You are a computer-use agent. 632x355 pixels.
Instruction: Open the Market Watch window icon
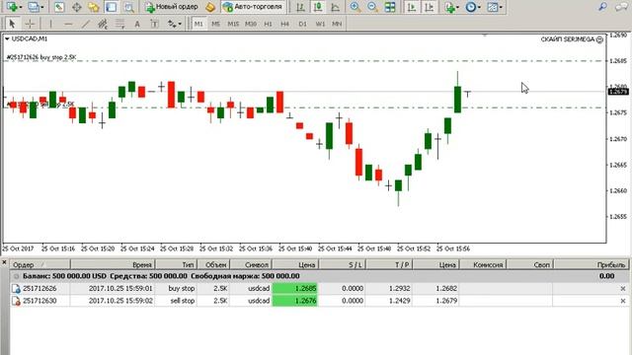59,7
